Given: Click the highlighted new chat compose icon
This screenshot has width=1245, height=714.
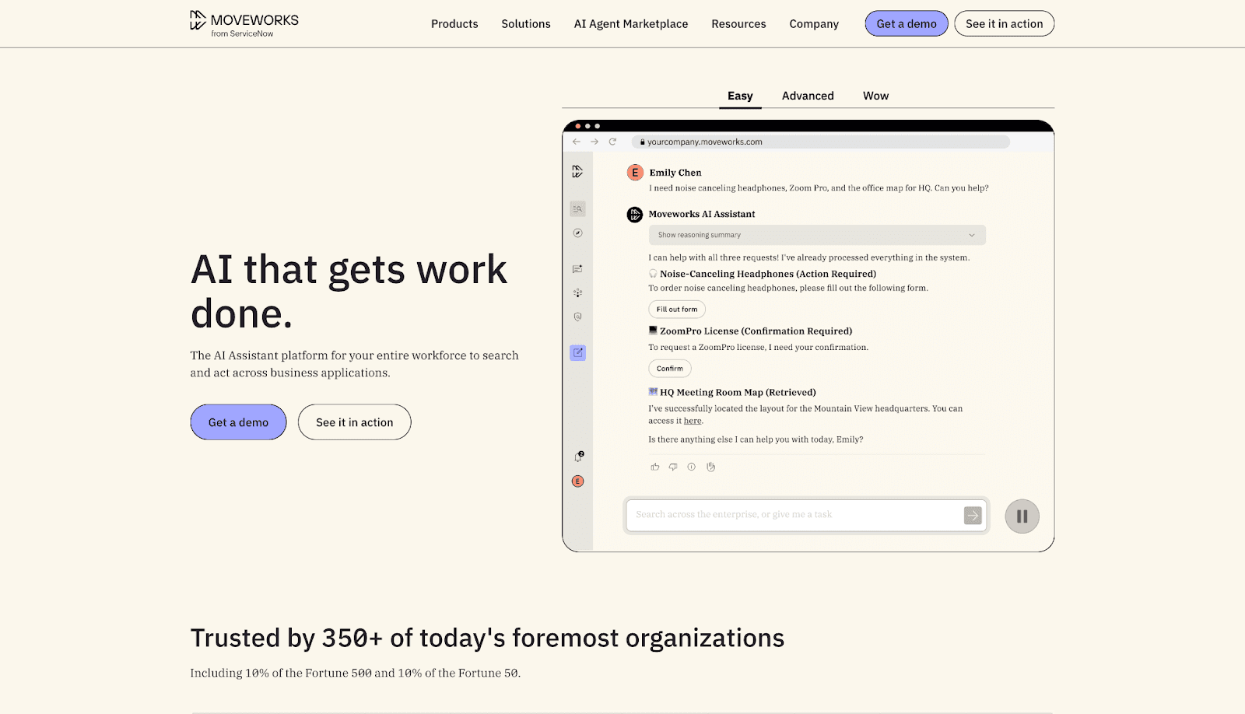Looking at the screenshot, I should pos(577,352).
